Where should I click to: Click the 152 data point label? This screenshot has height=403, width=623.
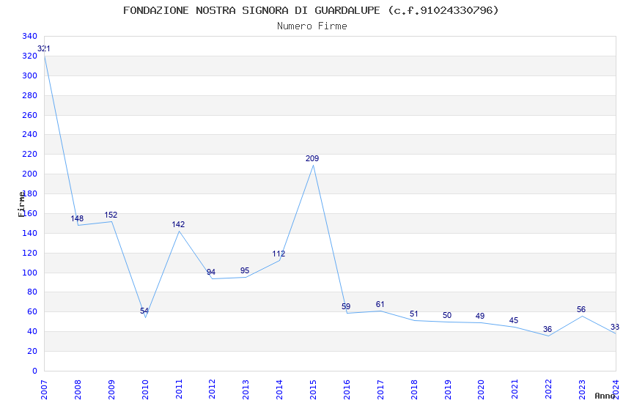(111, 215)
